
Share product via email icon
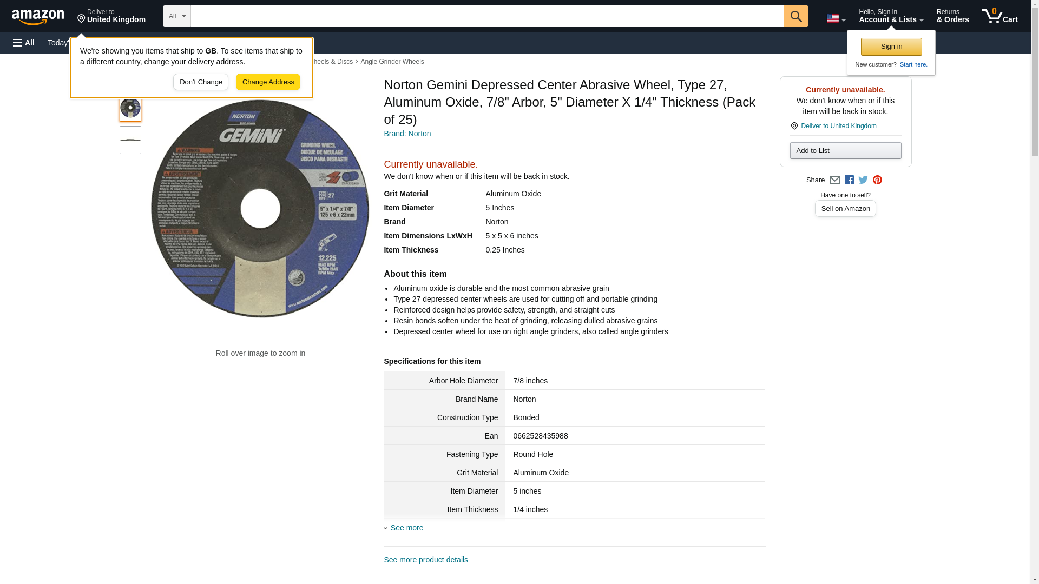click(x=834, y=180)
